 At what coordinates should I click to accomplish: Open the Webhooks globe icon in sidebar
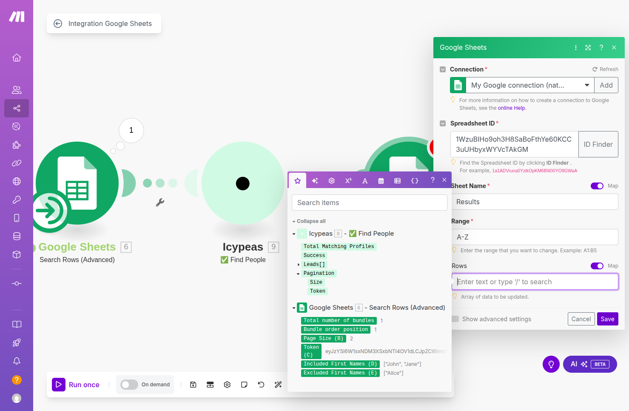(x=17, y=181)
